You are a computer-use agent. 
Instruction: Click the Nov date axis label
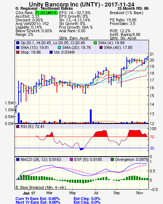coord(139,193)
